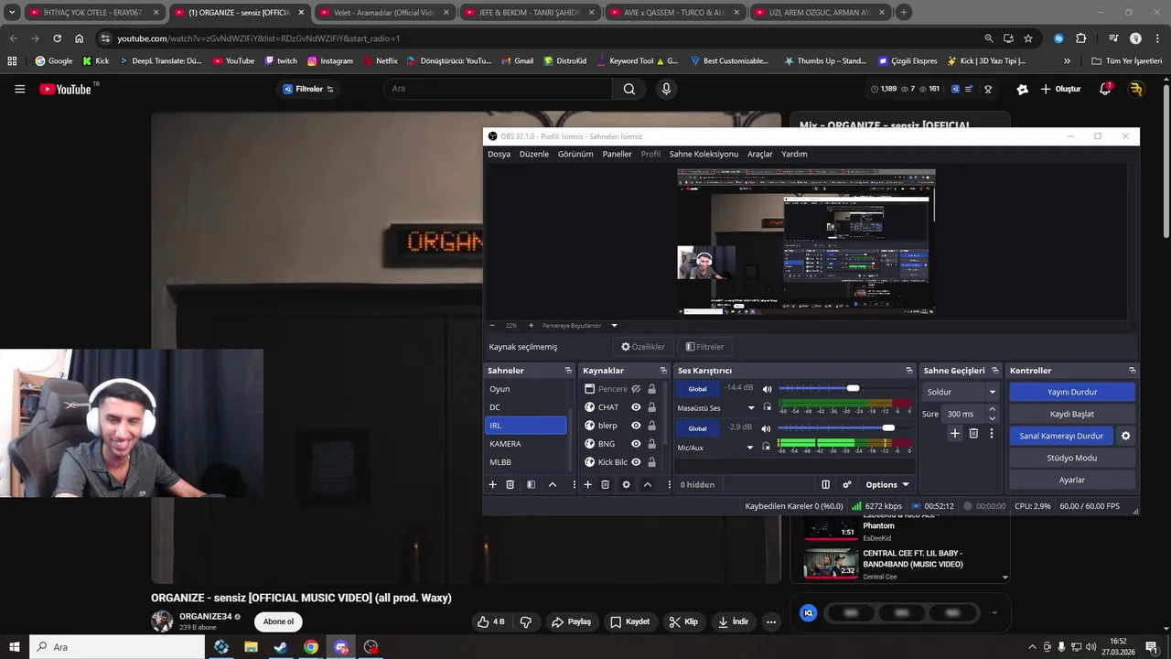
Task: Move source up in Kaynaklar toolbar
Action: click(648, 484)
